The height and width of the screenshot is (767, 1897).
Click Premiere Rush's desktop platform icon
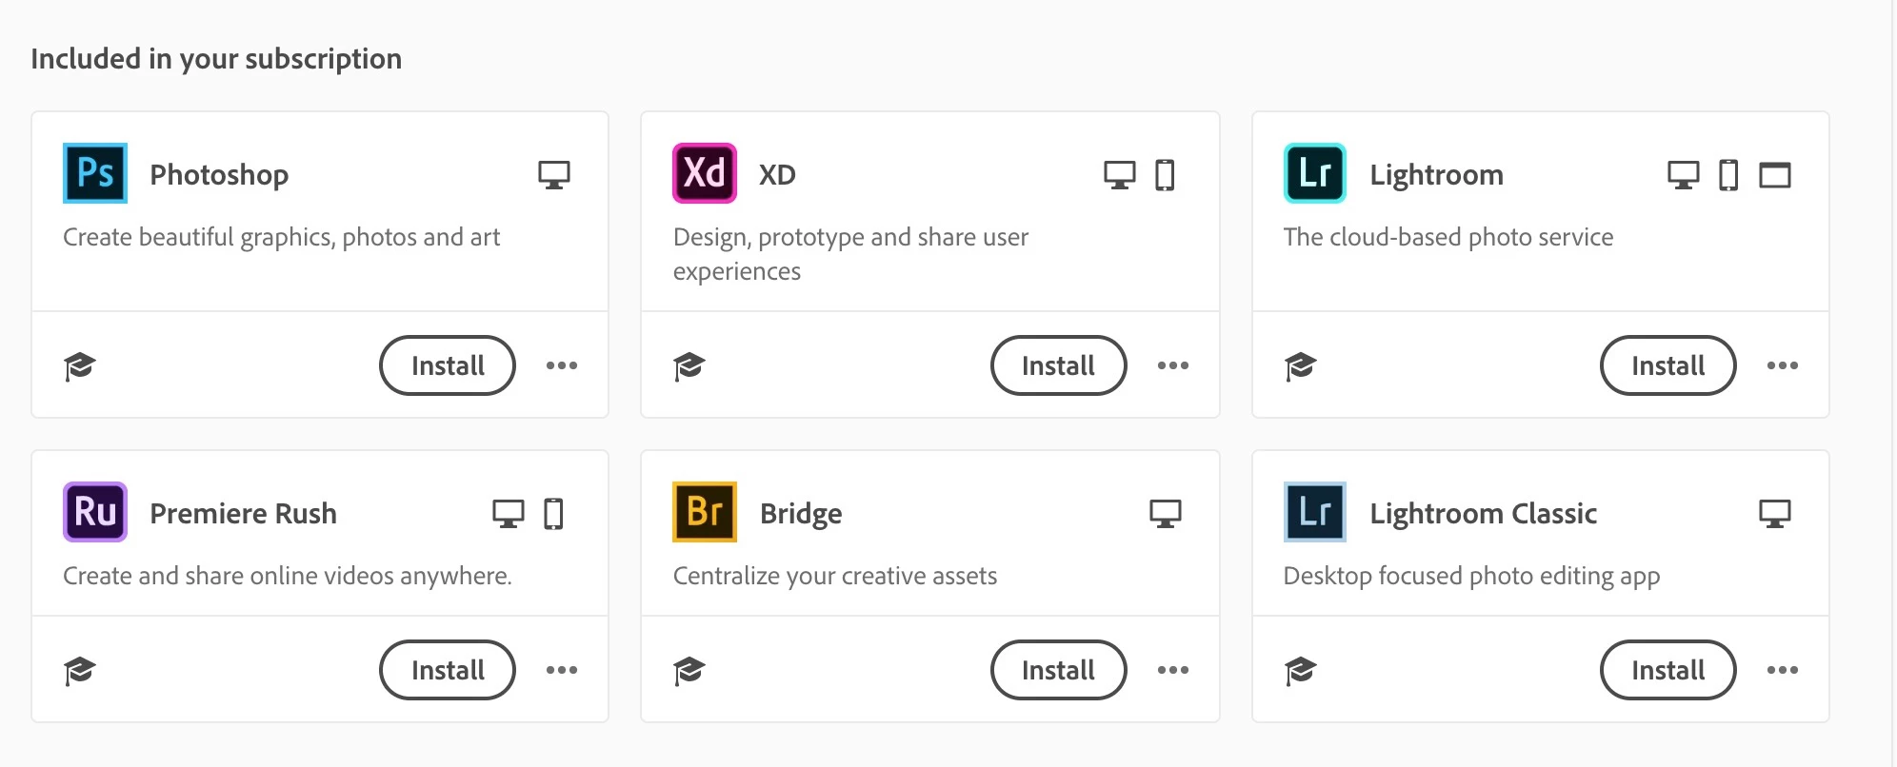(509, 514)
